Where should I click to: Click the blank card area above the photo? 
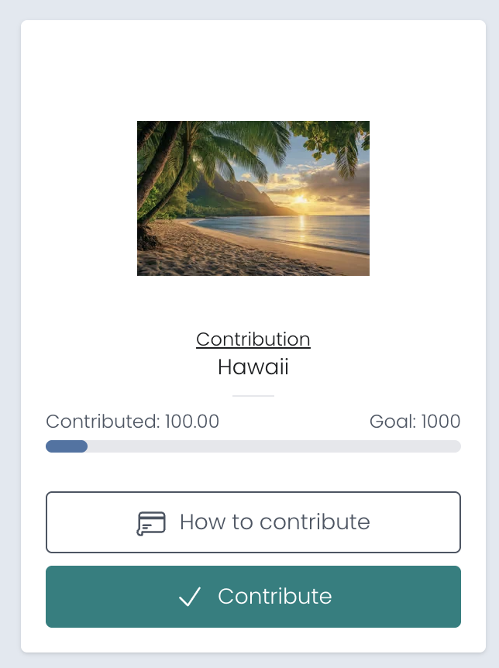click(253, 70)
